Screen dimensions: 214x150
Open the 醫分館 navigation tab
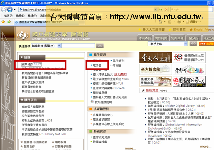click(194, 38)
